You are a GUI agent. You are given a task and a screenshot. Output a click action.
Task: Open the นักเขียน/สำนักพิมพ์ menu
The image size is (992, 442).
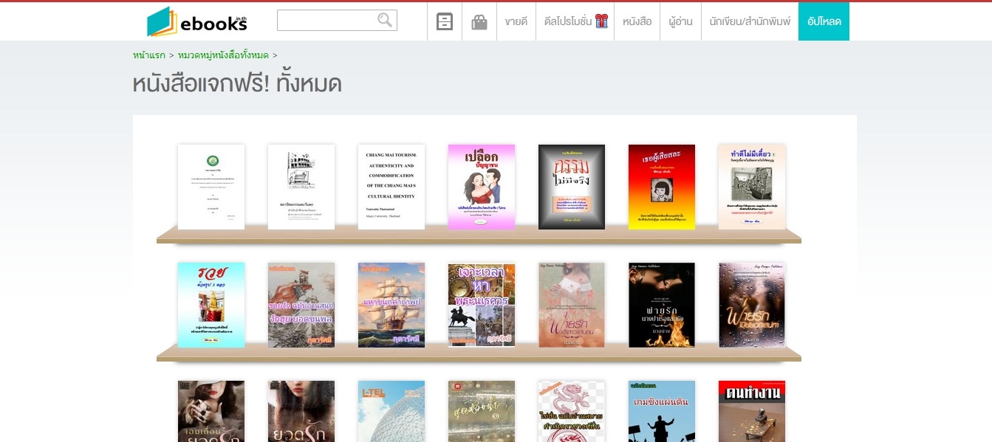[750, 21]
